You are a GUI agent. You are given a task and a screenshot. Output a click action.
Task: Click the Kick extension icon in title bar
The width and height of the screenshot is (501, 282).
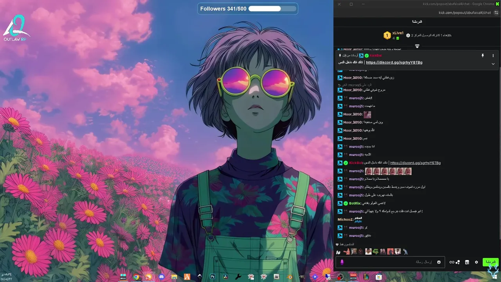[x=498, y=4]
